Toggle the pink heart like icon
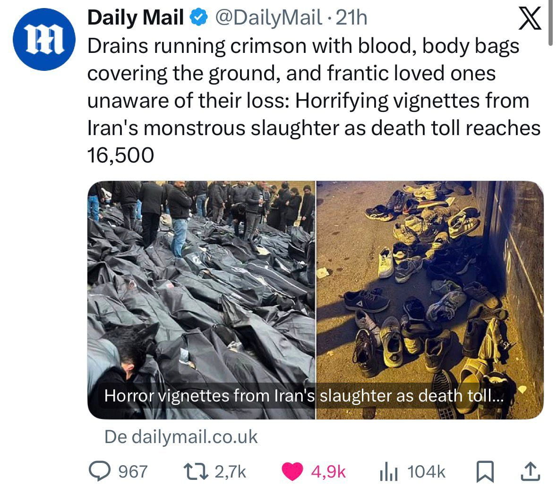The width and height of the screenshot is (557, 495). coord(292,471)
